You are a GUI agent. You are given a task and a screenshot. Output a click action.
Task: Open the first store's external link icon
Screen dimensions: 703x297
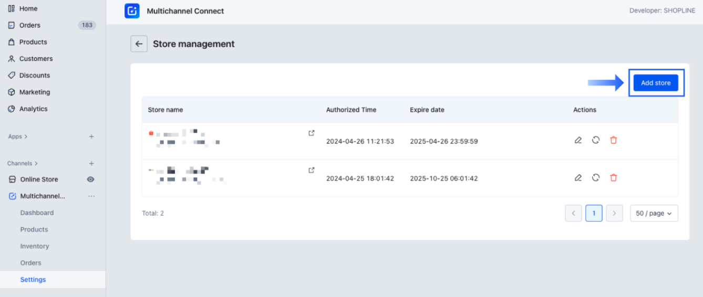pos(312,133)
